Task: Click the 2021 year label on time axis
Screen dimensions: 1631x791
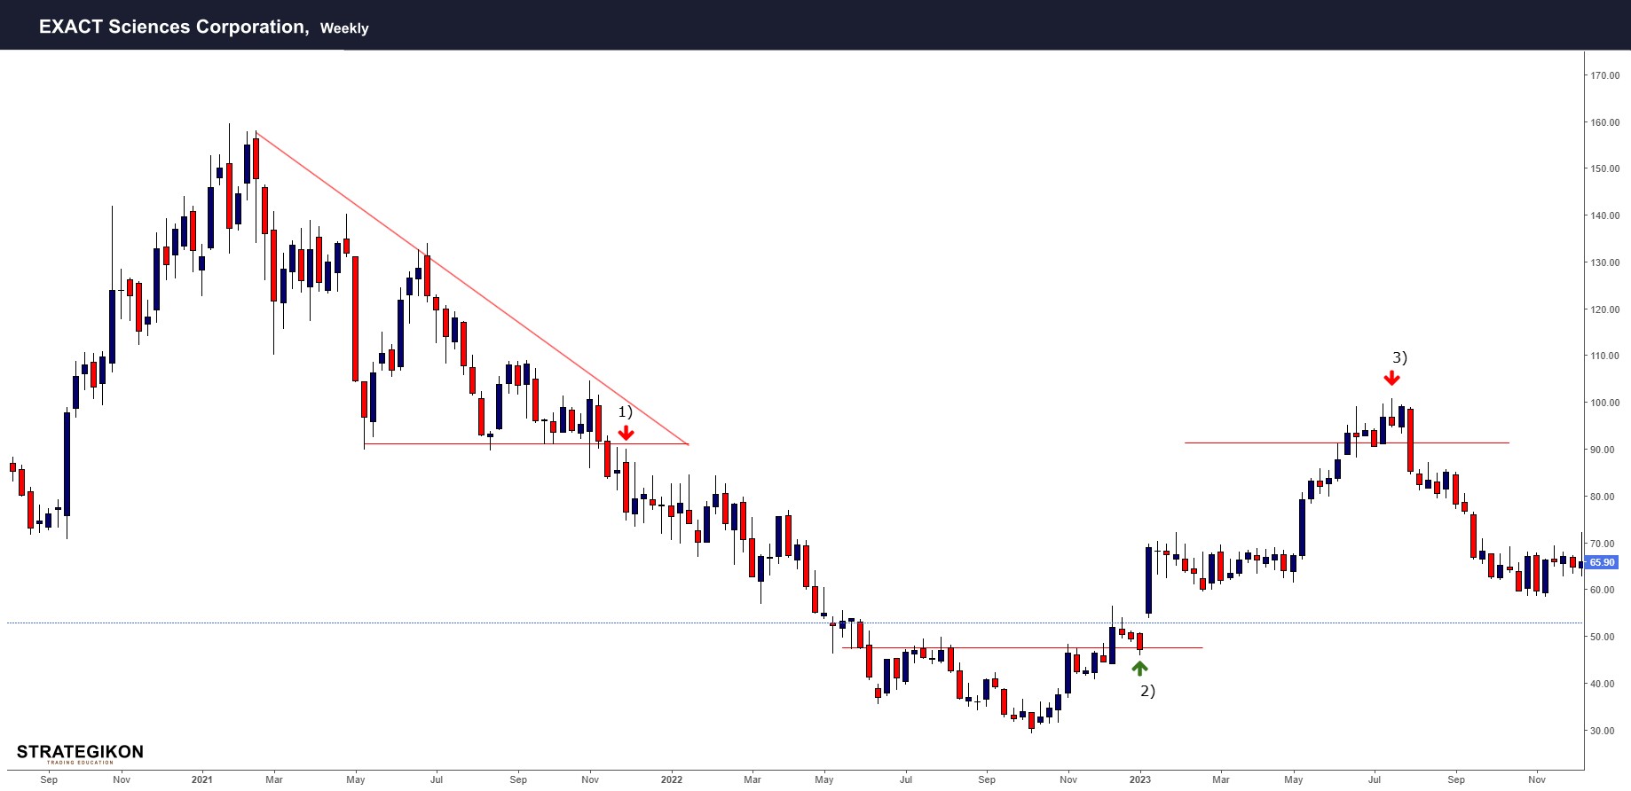Action: point(202,779)
